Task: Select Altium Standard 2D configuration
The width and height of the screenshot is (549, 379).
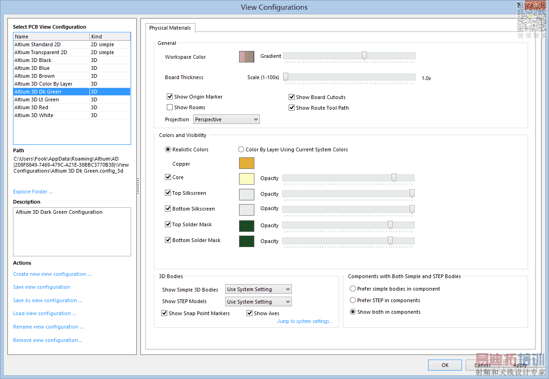Action: [x=72, y=44]
